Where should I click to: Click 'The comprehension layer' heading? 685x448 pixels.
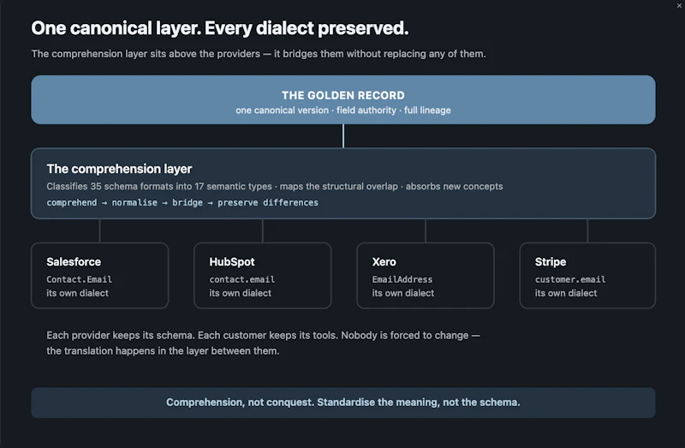pos(119,169)
